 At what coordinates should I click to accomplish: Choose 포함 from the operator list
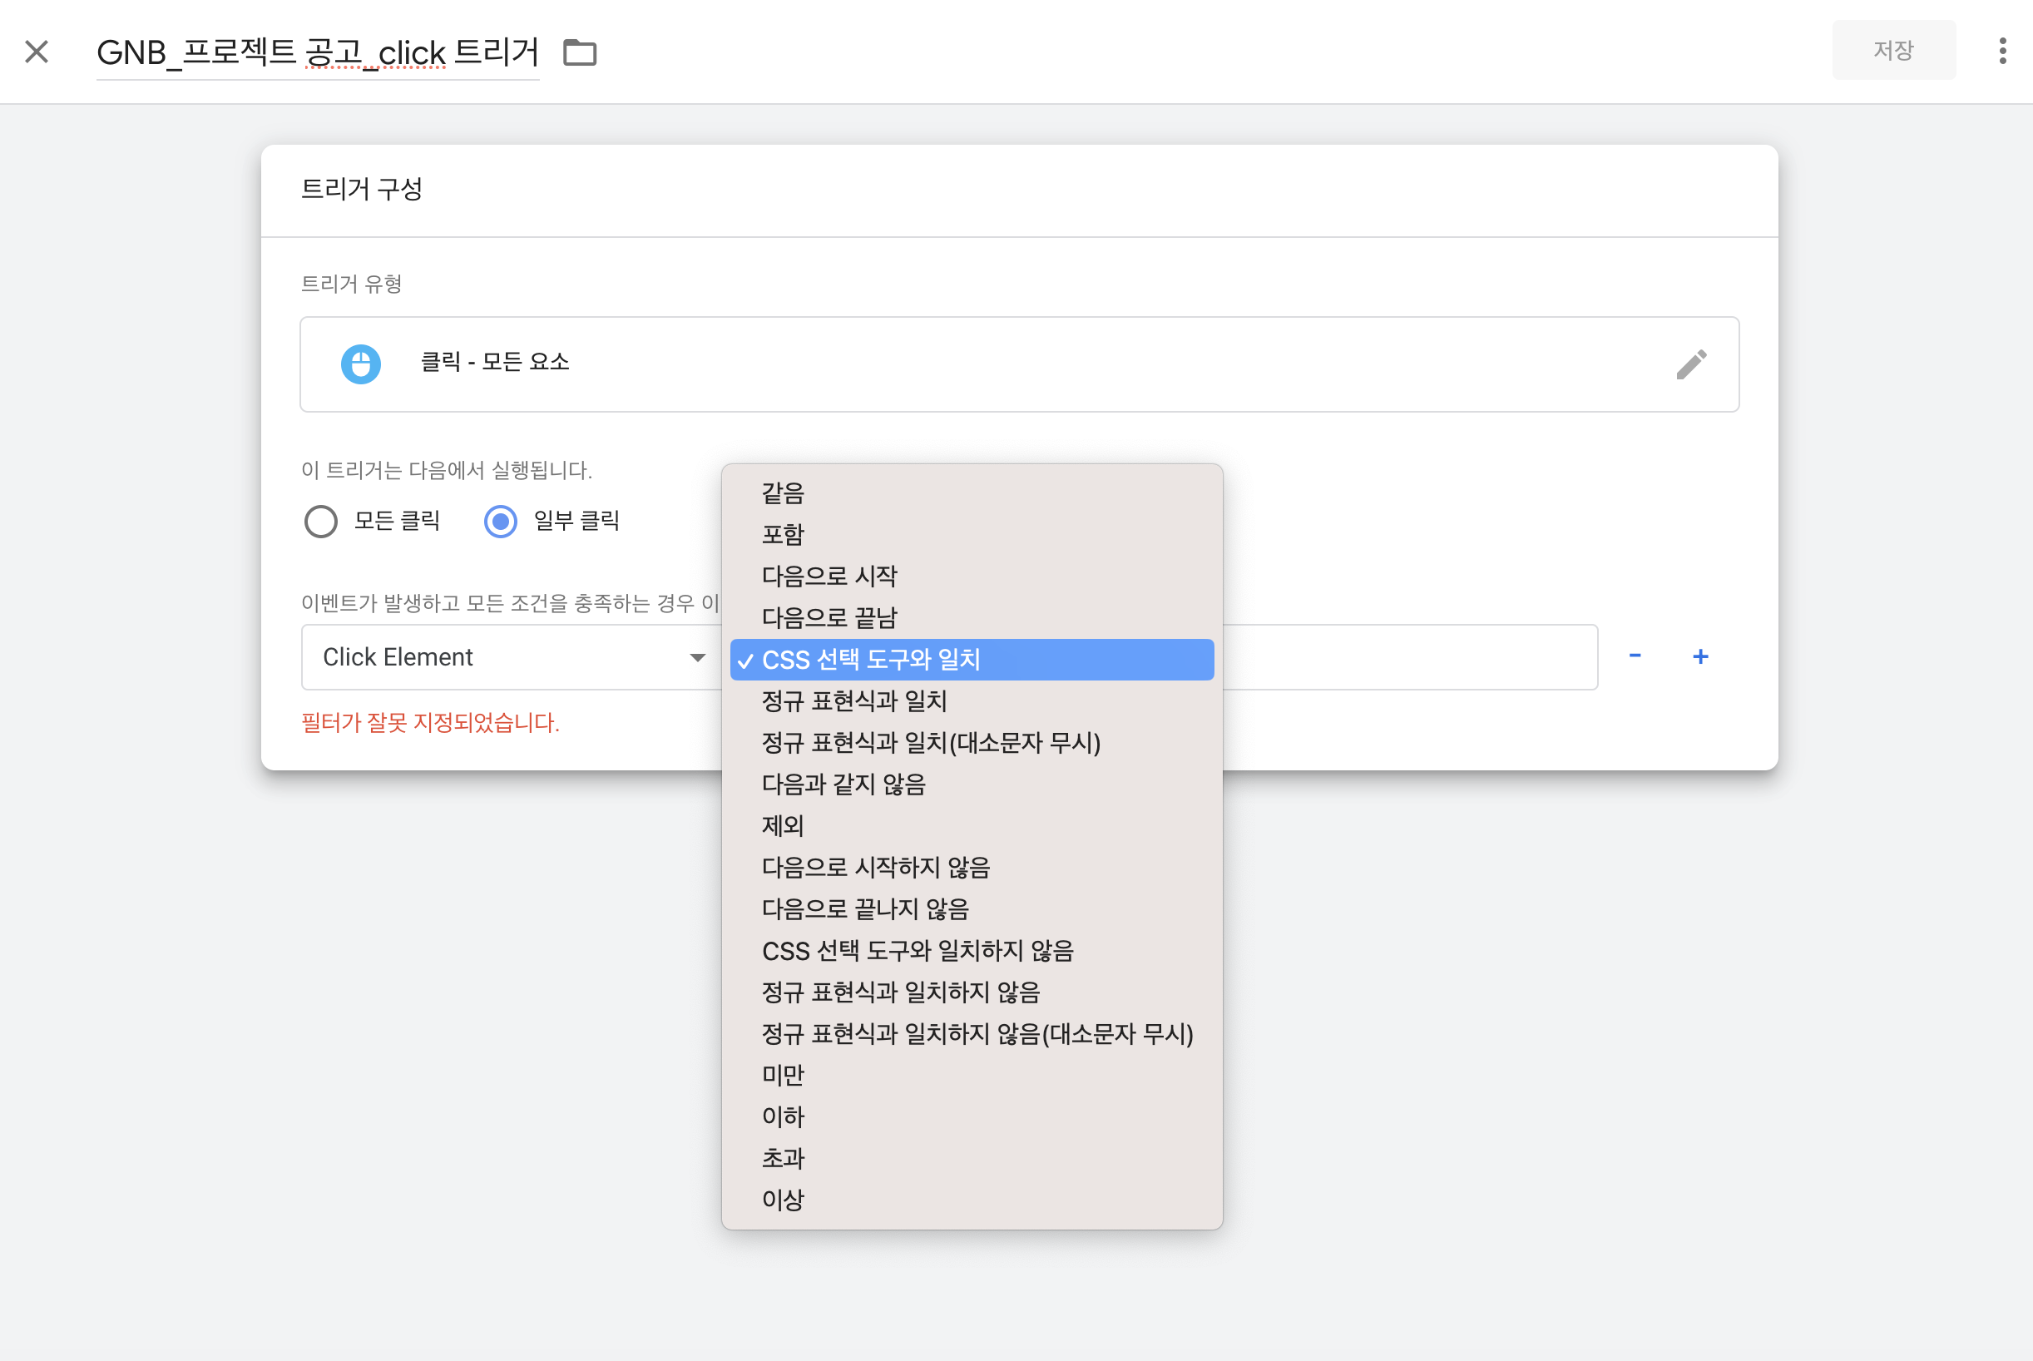(783, 535)
